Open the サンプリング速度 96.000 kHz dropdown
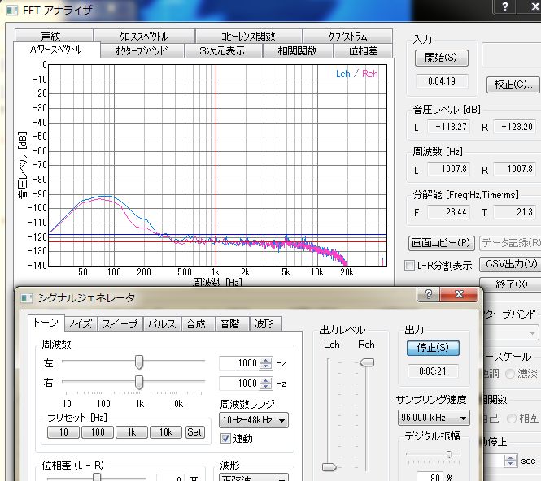Image resolution: width=541 pixels, height=481 pixels. [434, 418]
